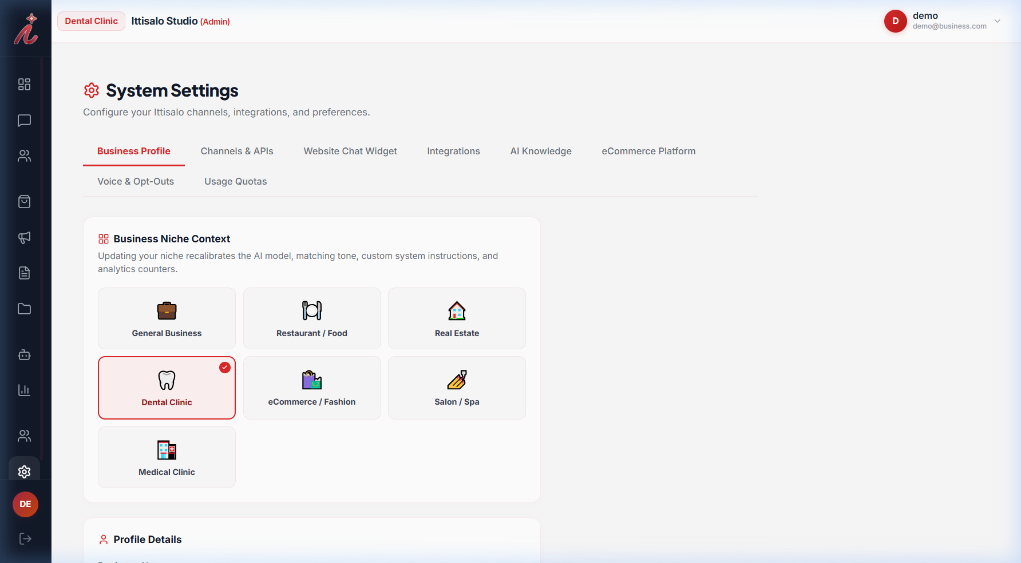This screenshot has width=1021, height=563.
Task: Click the red checkmark on Dental Clinic card
Action: 225,368
